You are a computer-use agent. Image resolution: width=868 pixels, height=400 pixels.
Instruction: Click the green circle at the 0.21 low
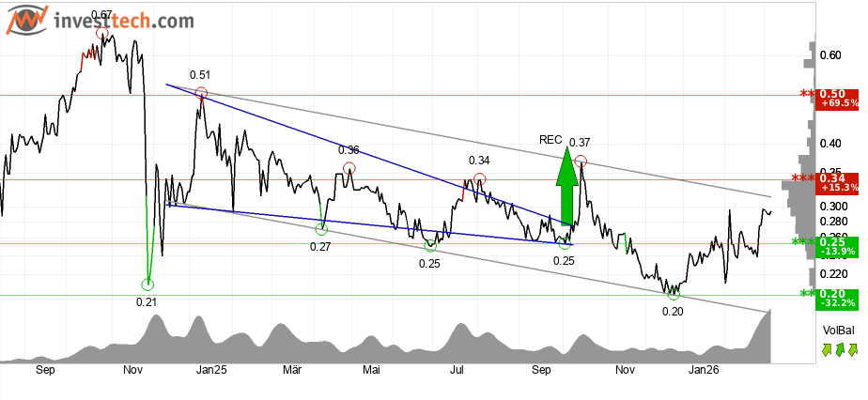(x=147, y=284)
